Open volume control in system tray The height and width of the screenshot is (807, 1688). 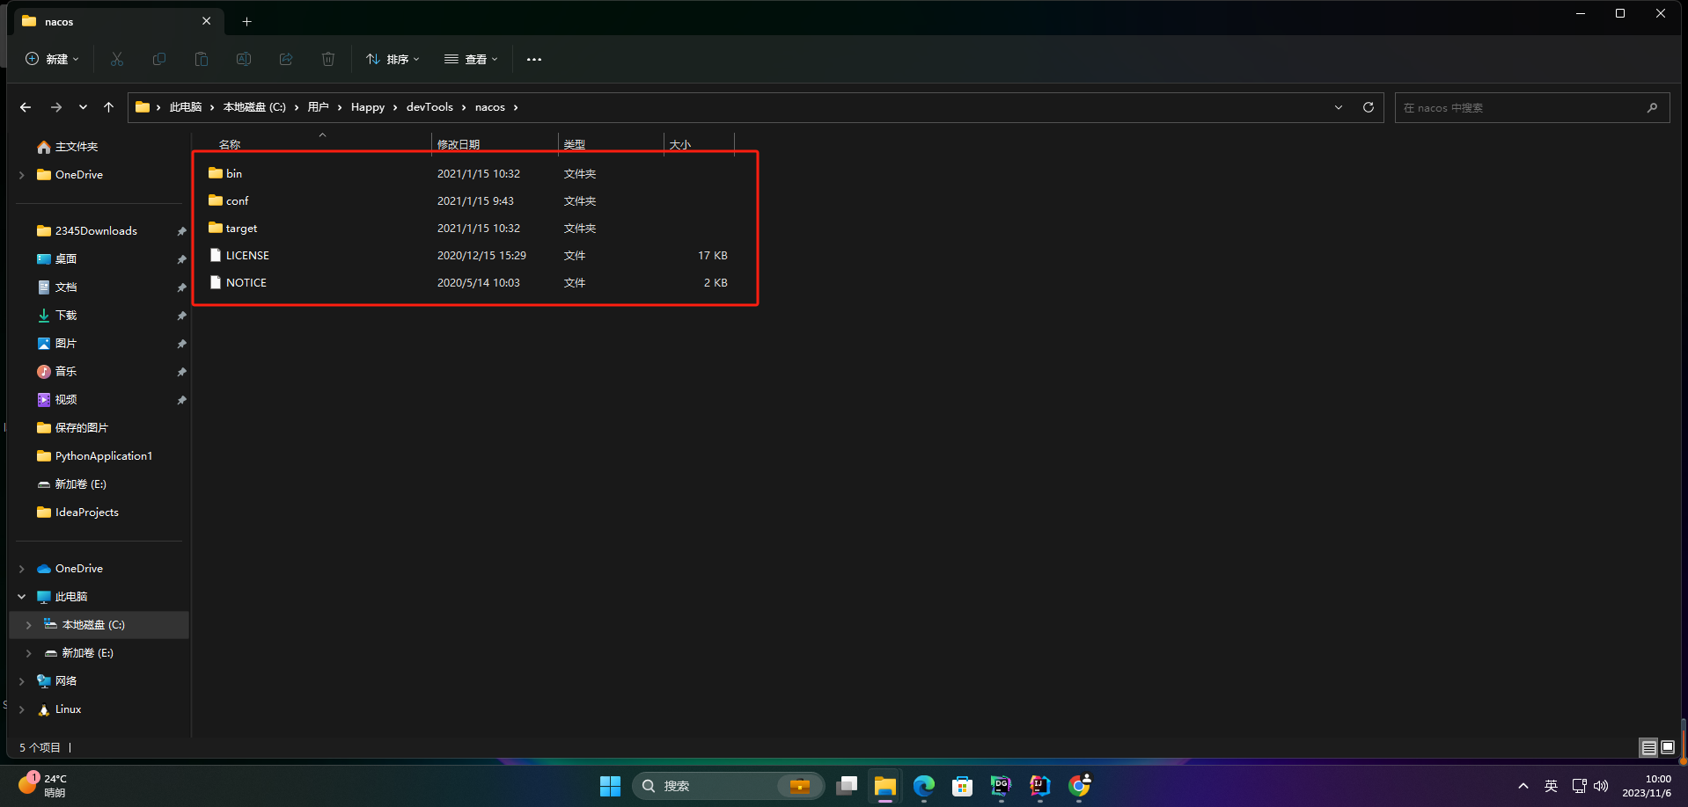point(1601,786)
